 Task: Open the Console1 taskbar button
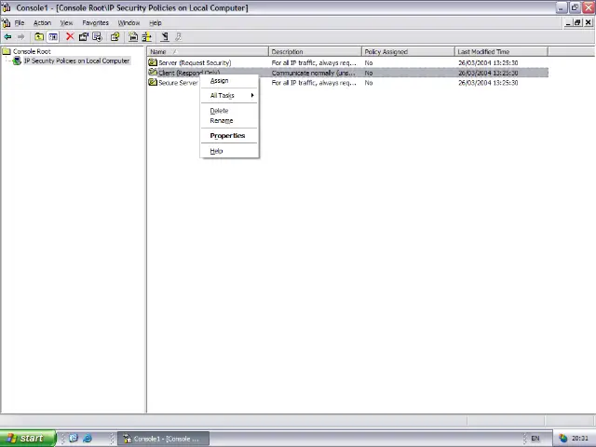tap(164, 439)
